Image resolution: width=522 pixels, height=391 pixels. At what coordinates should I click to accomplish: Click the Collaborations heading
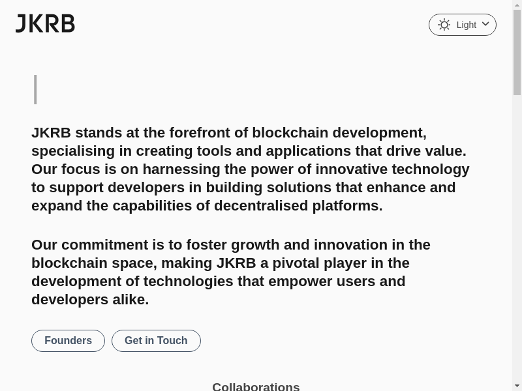click(256, 386)
